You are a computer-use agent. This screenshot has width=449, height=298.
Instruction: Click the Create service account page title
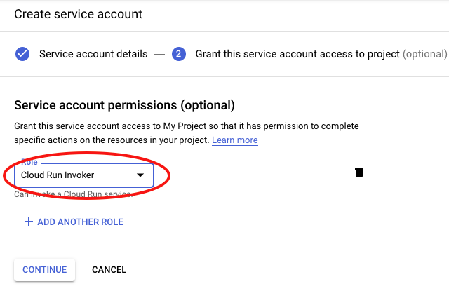click(78, 14)
